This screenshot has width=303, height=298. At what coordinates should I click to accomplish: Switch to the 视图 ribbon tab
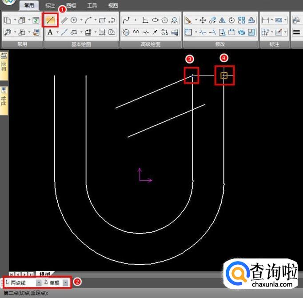click(x=113, y=6)
